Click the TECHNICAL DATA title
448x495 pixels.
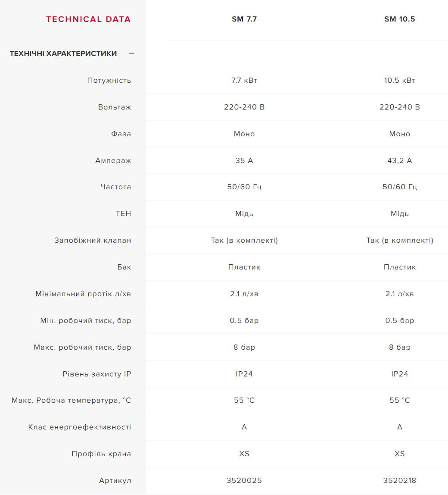[88, 19]
